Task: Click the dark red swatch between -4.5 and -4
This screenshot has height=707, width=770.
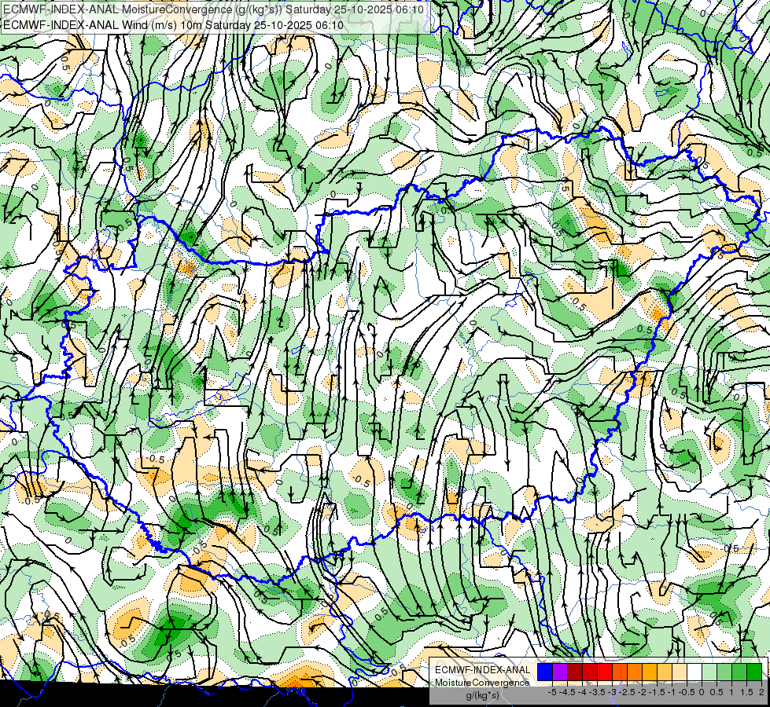Action: [x=575, y=672]
